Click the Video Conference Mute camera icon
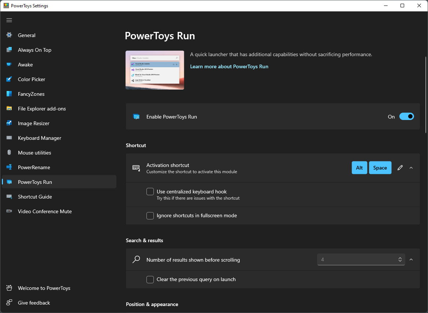Viewport: 428px width, 313px height. coord(9,211)
